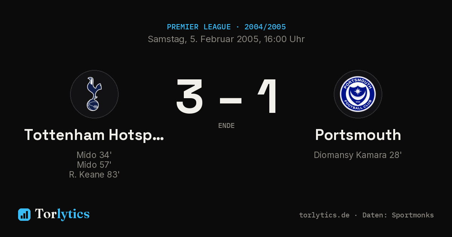Select the Mido 34' goal entry
This screenshot has width=452, height=237.
pyautogui.click(x=94, y=155)
